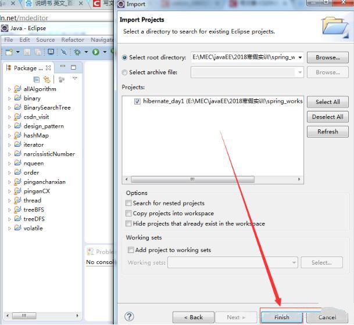The height and width of the screenshot is (325, 354).
Task: Open the Refactor menu
Action: (73, 39)
